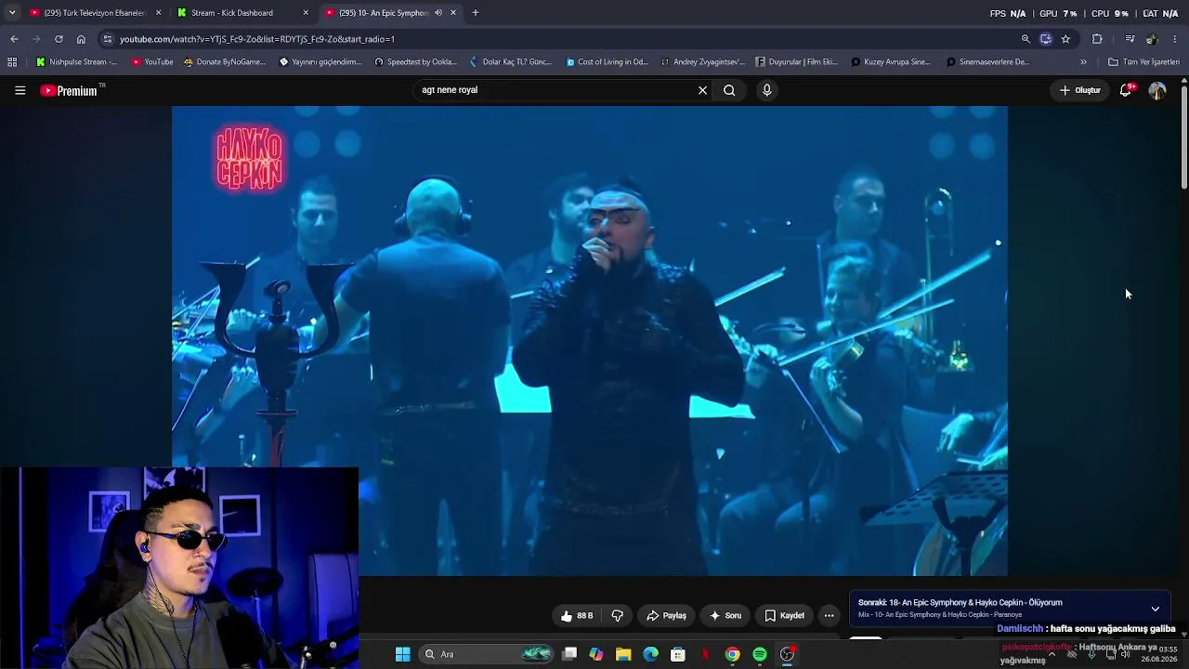Open File Explorer from taskbar
The width and height of the screenshot is (1189, 669).
point(623,654)
